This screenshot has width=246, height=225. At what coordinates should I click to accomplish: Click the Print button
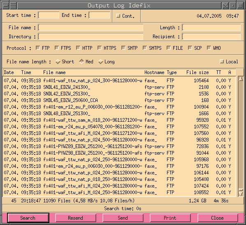pyautogui.click(x=170, y=218)
